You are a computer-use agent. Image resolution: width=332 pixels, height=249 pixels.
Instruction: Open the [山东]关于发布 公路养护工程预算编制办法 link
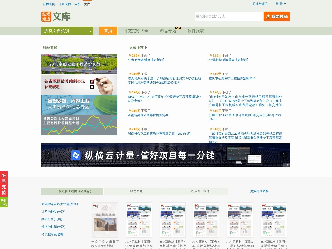245,101
